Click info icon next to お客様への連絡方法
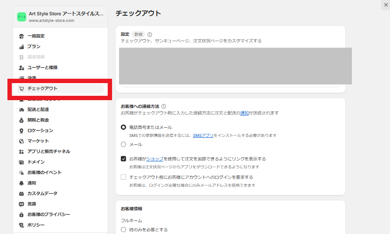This screenshot has width=390, height=234. [x=164, y=106]
